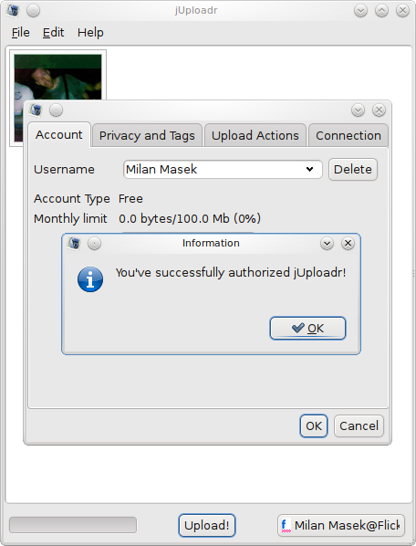Confirm the Information dialog with OK
Image resolution: width=416 pixels, height=546 pixels.
(x=307, y=328)
